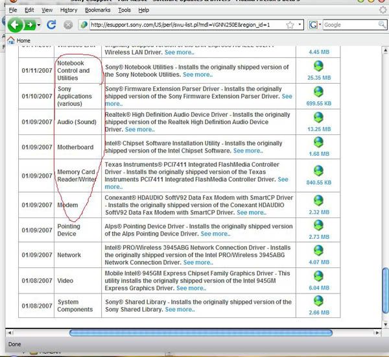Click See more for Intel PRO/Wireless driver
Image resolution: width=389 pixels, height=357 pixels.
[198, 263]
